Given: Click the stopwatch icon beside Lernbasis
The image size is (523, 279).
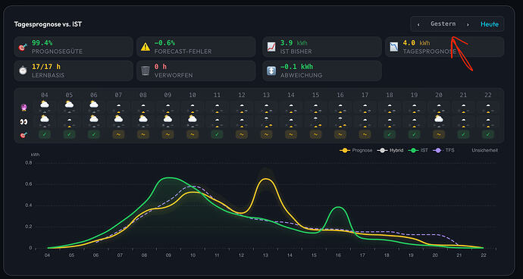Looking at the screenshot, I should pos(22,71).
